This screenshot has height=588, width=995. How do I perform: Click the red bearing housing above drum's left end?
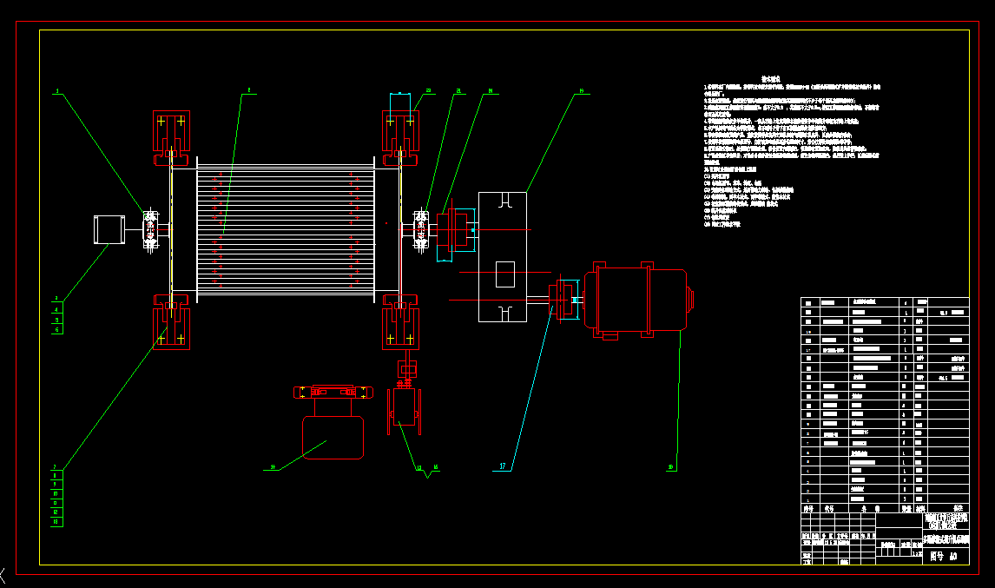pyautogui.click(x=171, y=138)
